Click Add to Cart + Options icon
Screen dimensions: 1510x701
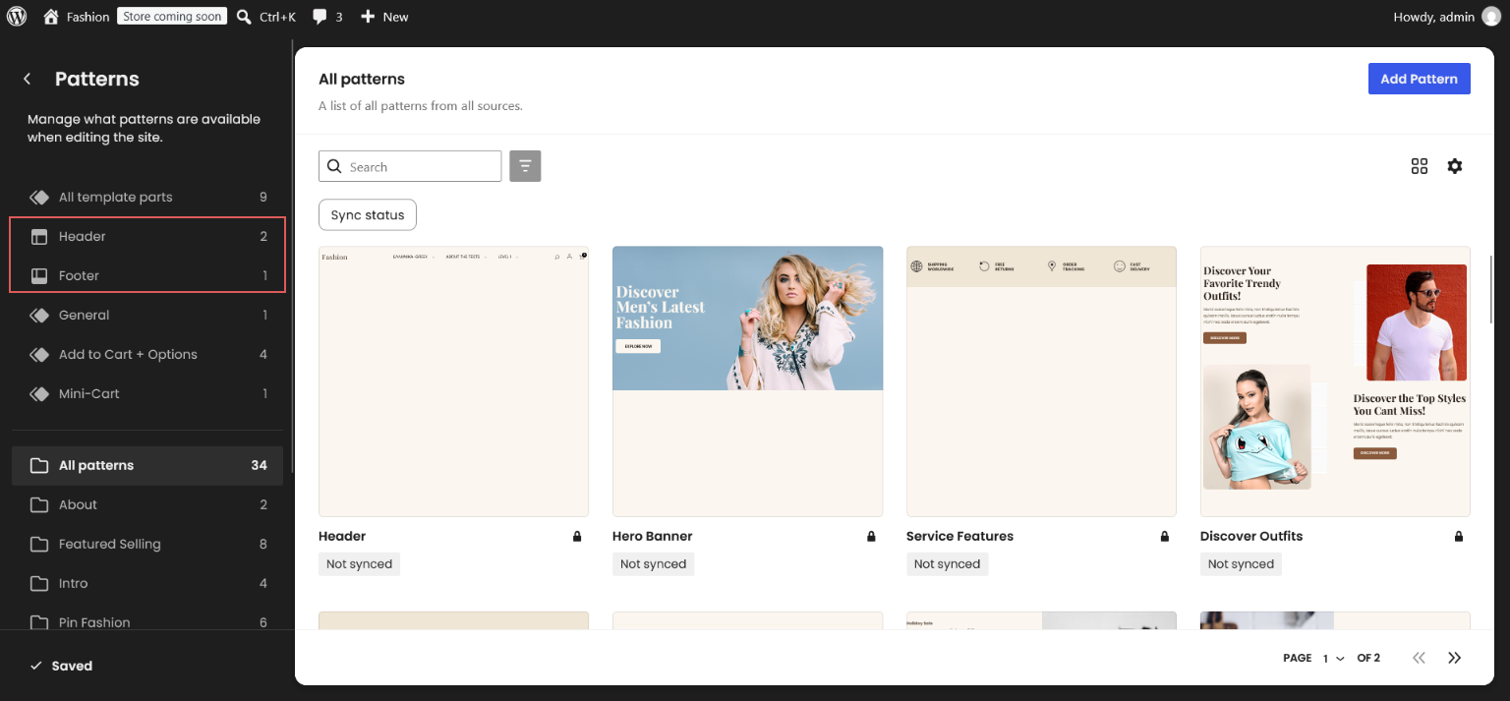(39, 354)
